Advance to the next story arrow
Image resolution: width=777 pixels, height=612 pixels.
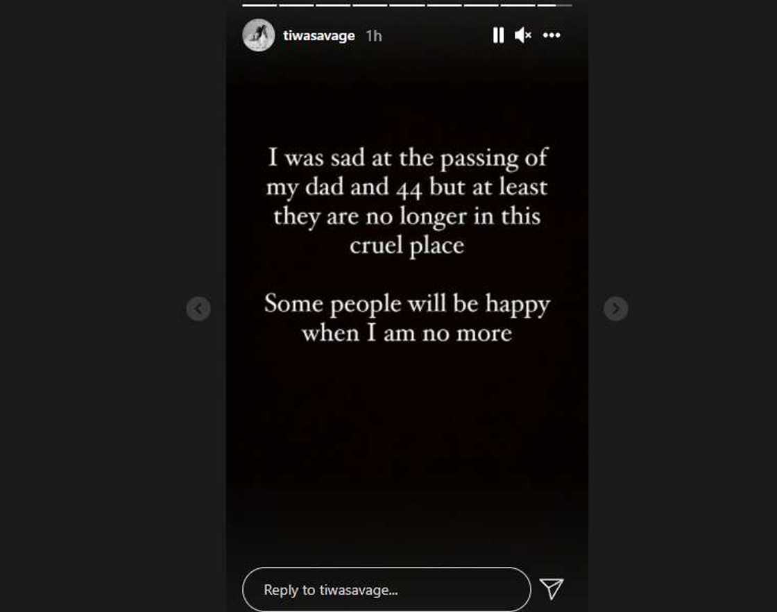point(615,309)
